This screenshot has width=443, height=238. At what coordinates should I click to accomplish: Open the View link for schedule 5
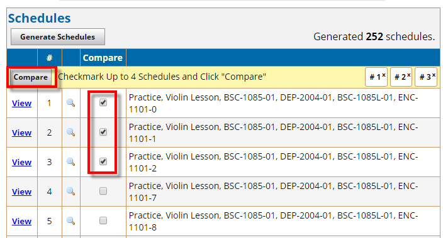pos(22,222)
